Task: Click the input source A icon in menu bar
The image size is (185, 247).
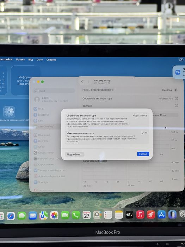Action: [x=181, y=60]
